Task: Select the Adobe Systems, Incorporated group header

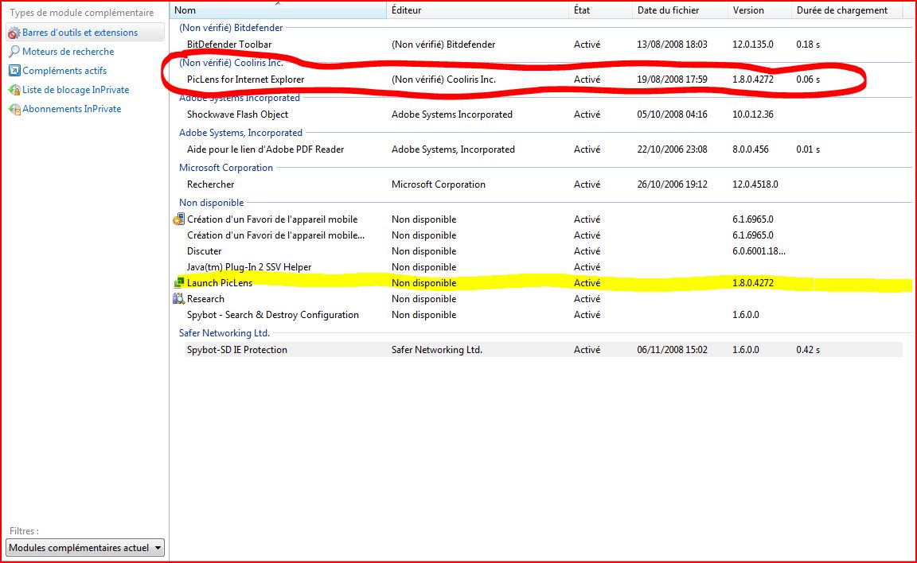Action: point(240,133)
